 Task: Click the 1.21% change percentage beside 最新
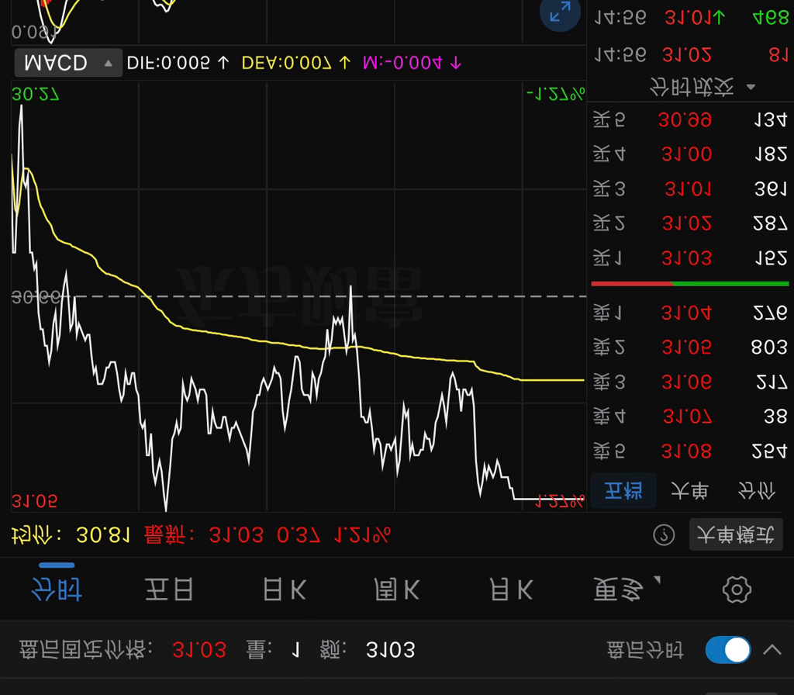362,535
